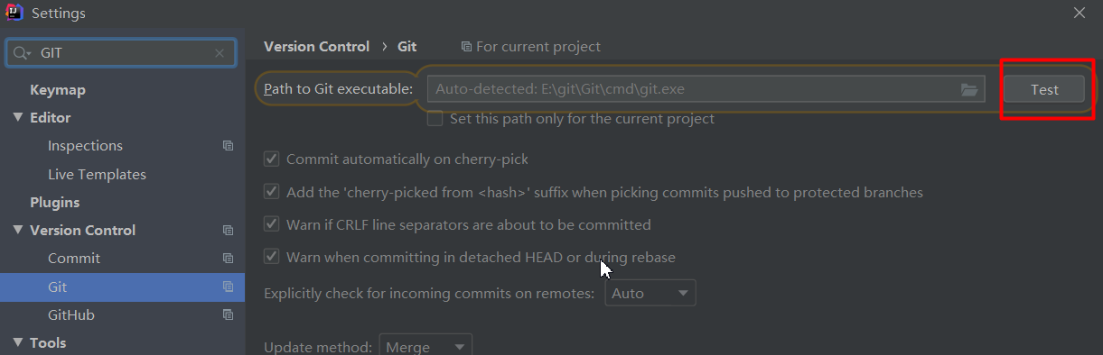Open the incoming commits 'Auto' dropdown
The image size is (1103, 355).
[x=650, y=293]
